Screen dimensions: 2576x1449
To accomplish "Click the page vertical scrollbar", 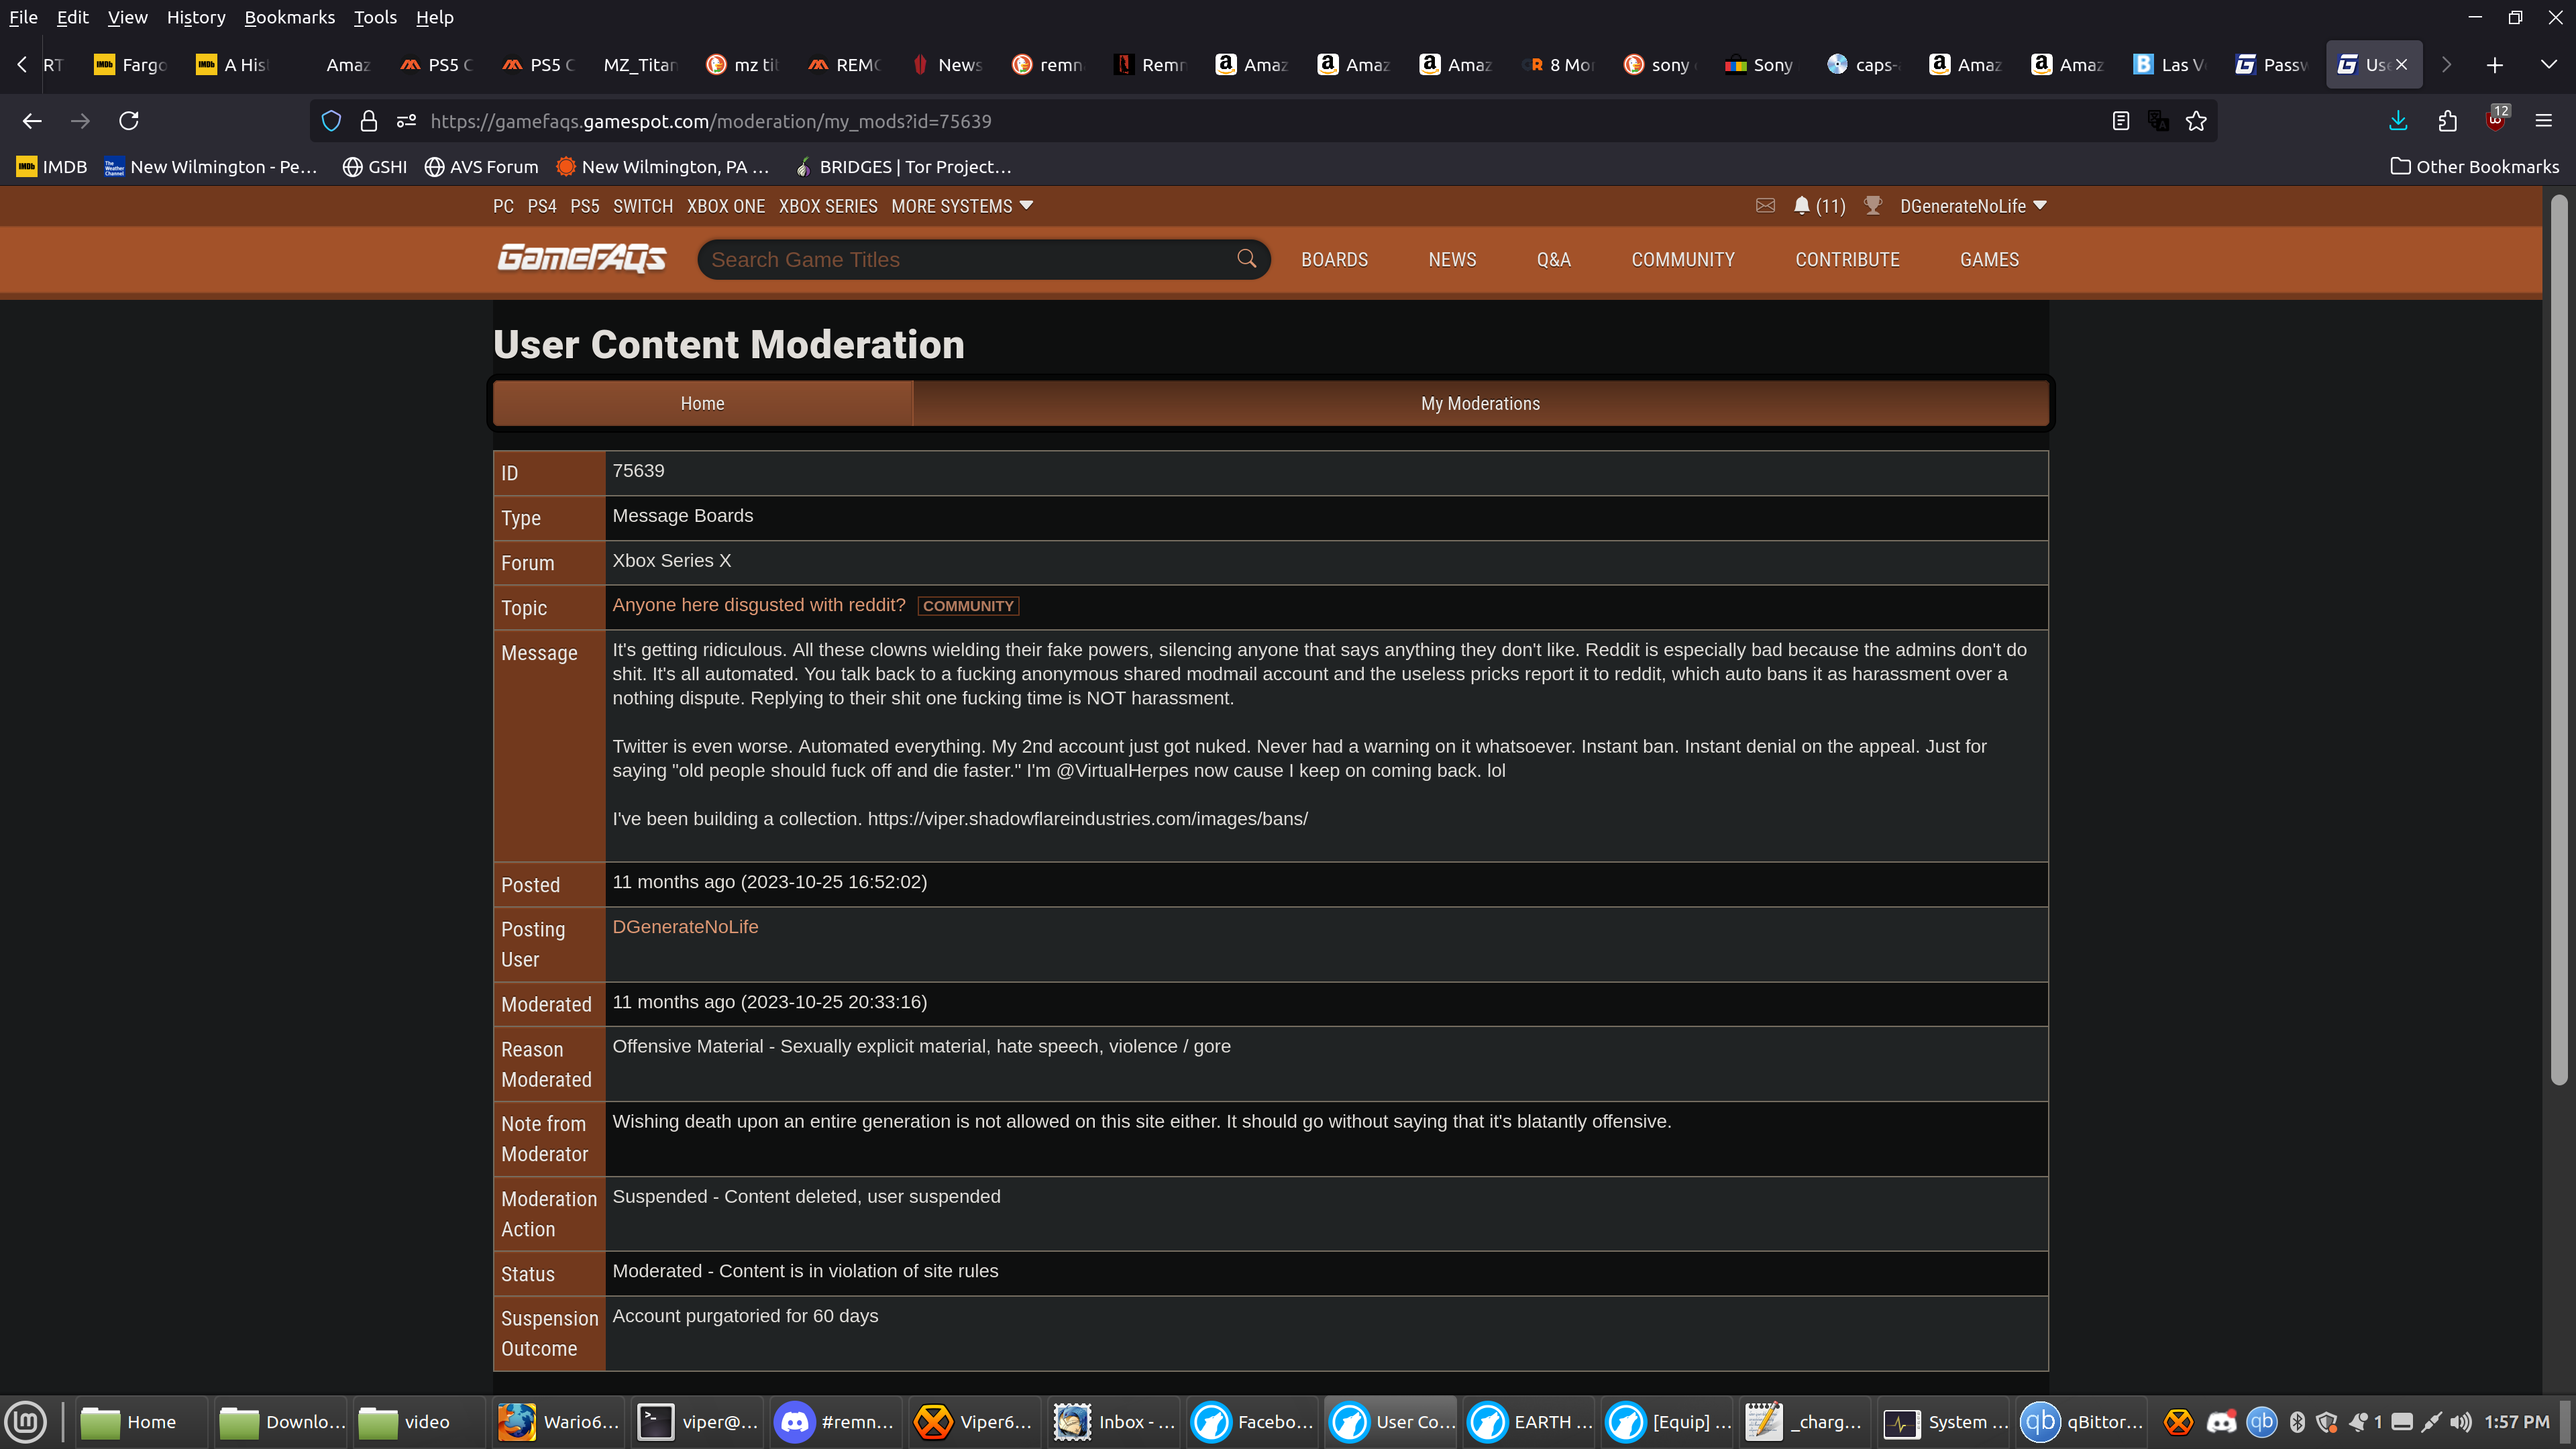I will point(2559,640).
